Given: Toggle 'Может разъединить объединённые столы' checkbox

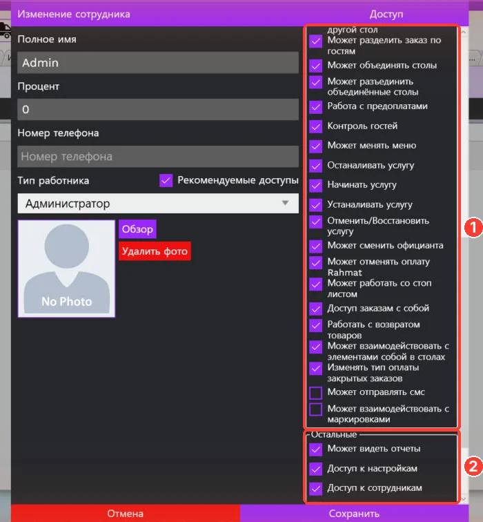Looking at the screenshot, I should [315, 82].
